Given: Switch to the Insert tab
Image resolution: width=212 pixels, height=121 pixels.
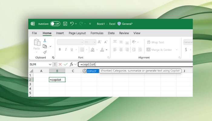Looking at the screenshot, I should click(60, 33).
